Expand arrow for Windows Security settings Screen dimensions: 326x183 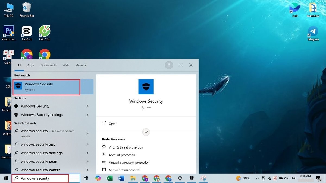coord(87,115)
